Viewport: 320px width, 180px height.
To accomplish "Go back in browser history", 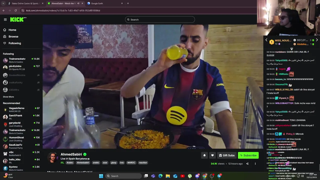I will coord(3,10).
